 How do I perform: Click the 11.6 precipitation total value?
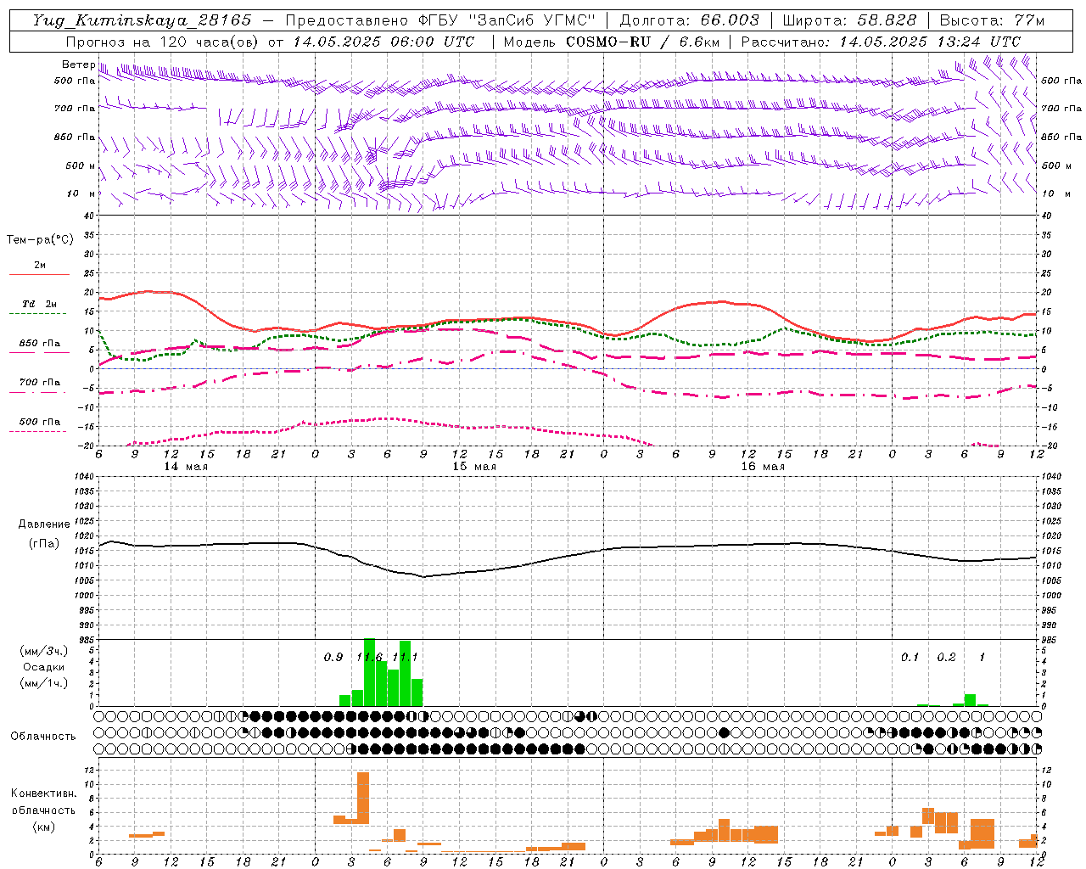[369, 658]
